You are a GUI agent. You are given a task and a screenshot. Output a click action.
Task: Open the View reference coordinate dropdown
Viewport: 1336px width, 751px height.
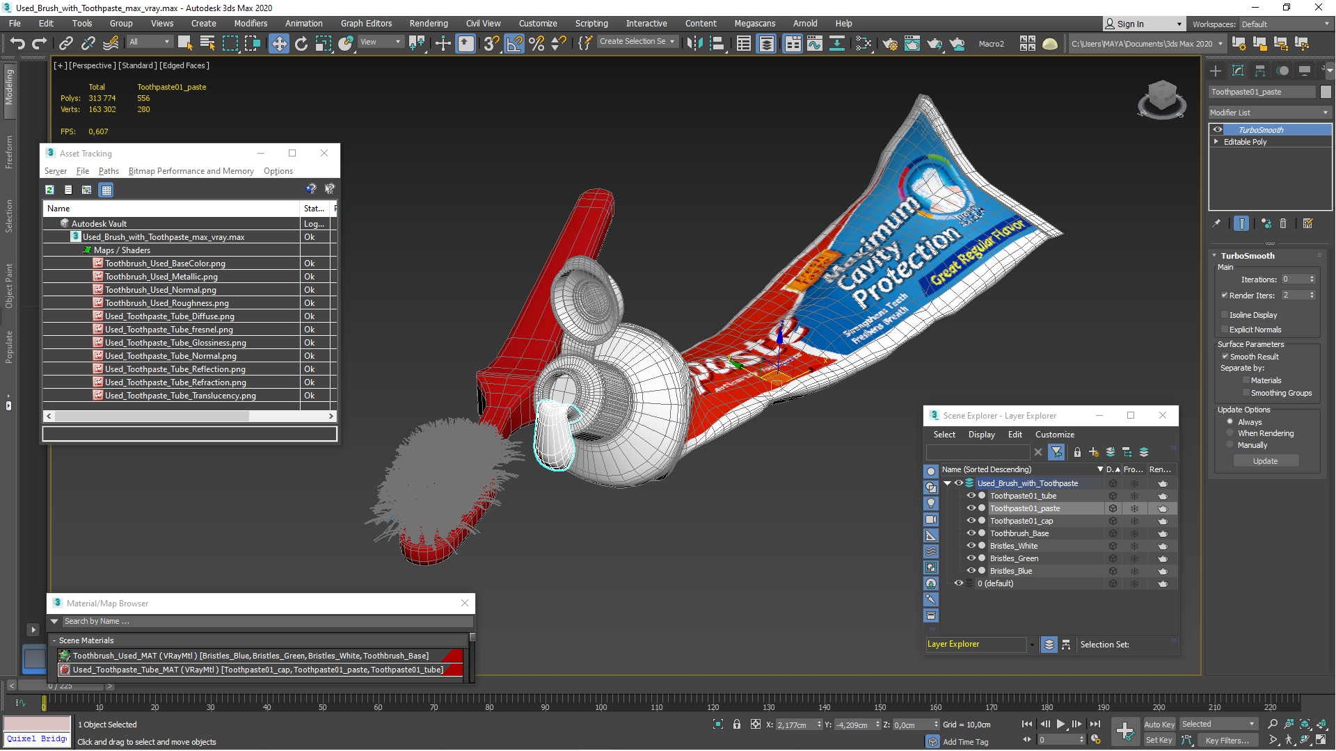(381, 42)
